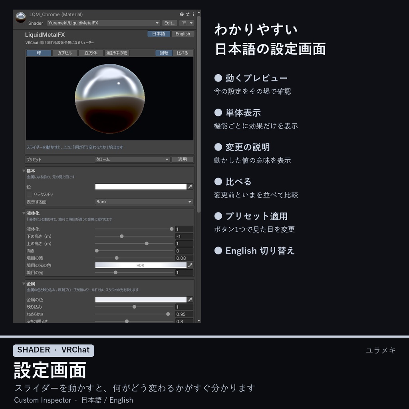Screen dimensions: 409x409
Task: Click the 境目の波 value field 0.08
Action: (184, 258)
